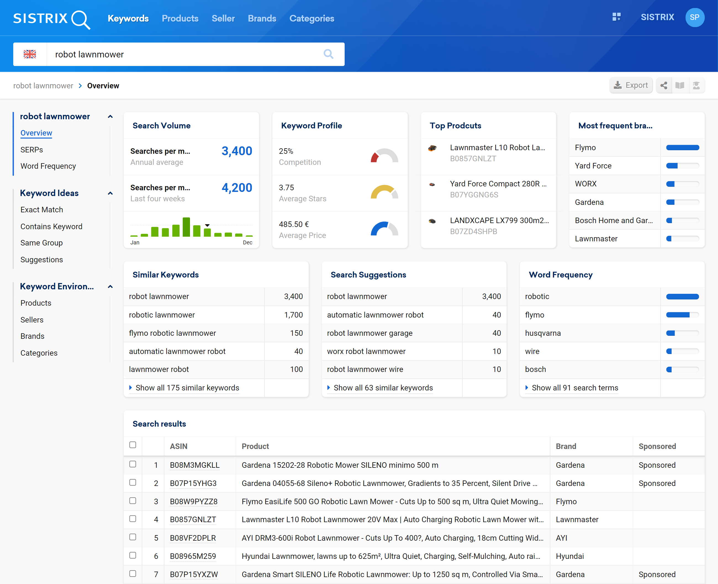718x584 pixels.
Task: Open the SP user avatar menu
Action: pyautogui.click(x=695, y=17)
